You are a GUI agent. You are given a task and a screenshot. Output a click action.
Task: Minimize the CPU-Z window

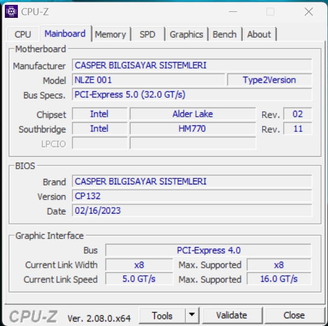(x=233, y=12)
